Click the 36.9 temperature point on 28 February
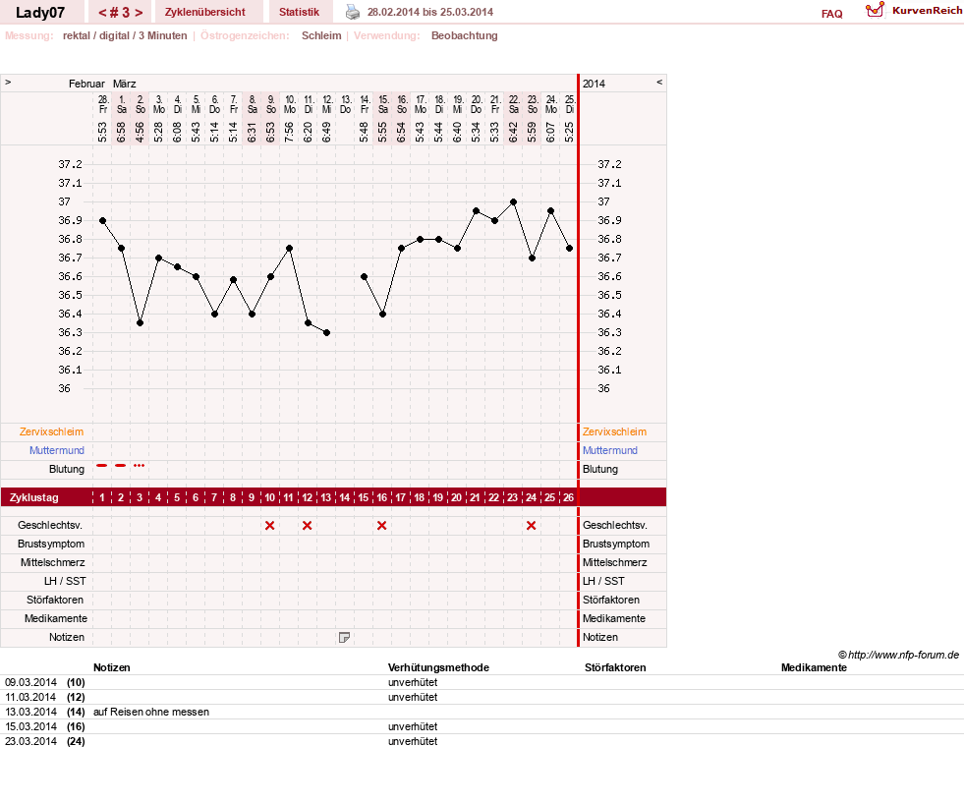The width and height of the screenshot is (964, 804). click(x=102, y=220)
